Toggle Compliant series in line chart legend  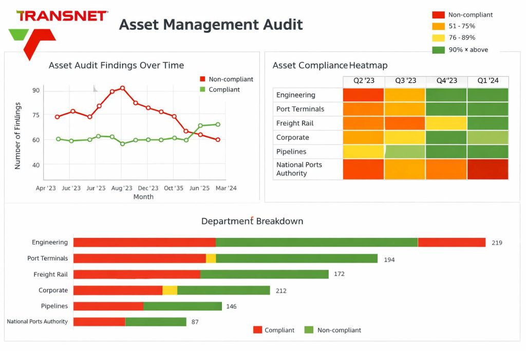point(202,89)
